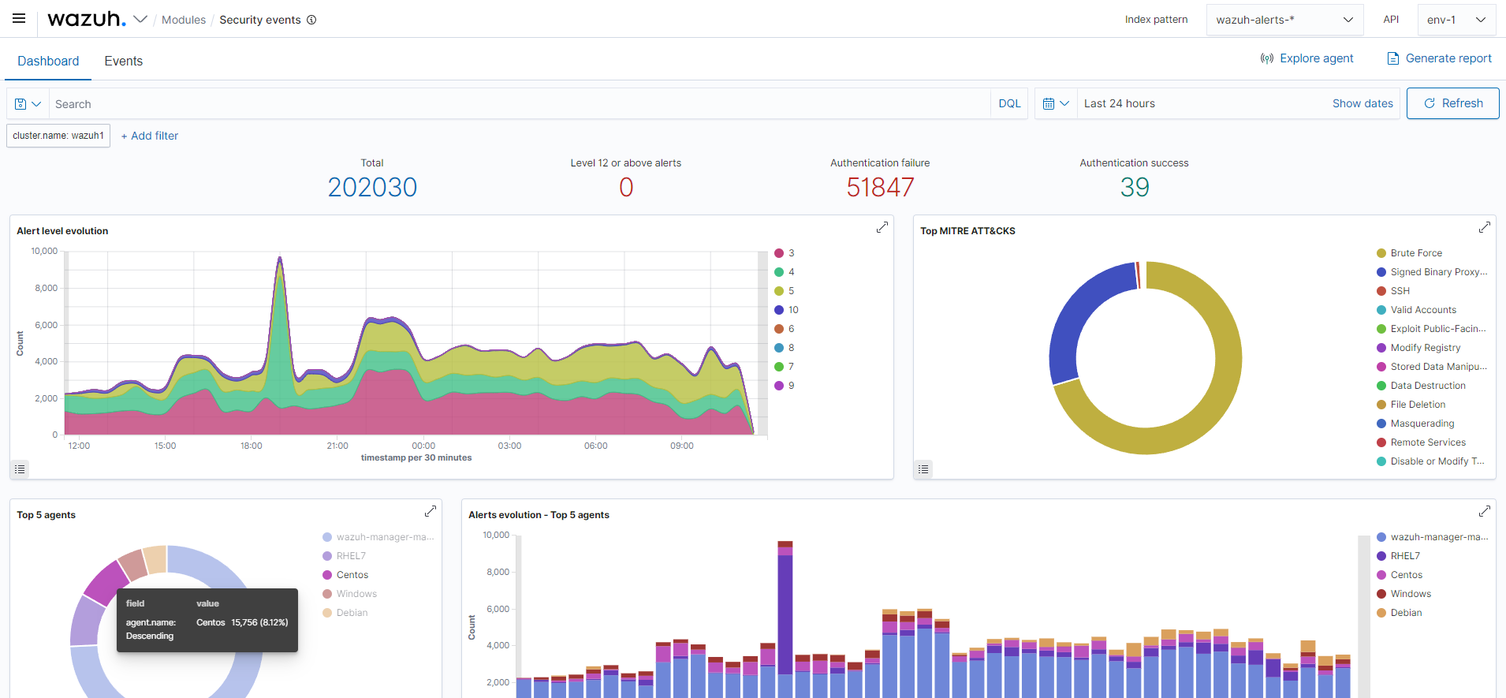Select File Deletion legend entry
The image size is (1506, 698).
[x=1418, y=405]
